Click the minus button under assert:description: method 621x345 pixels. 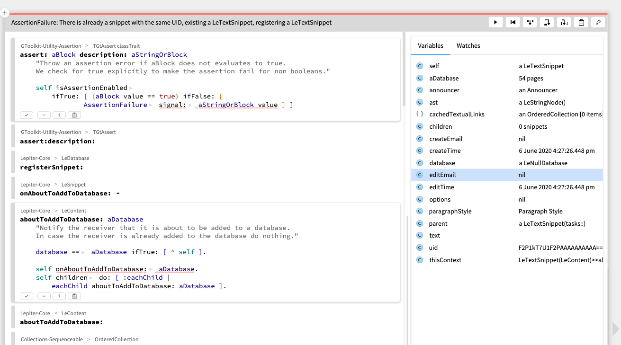pos(44,115)
